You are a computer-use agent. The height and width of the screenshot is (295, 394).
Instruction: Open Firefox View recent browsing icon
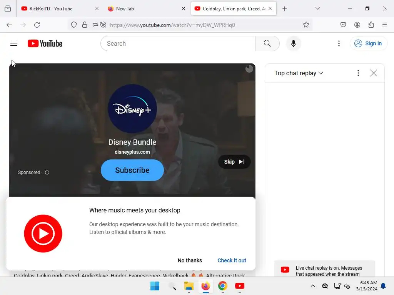tap(8, 9)
